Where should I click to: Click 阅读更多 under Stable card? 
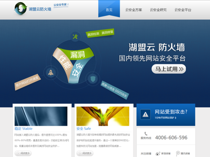click(x=23, y=153)
